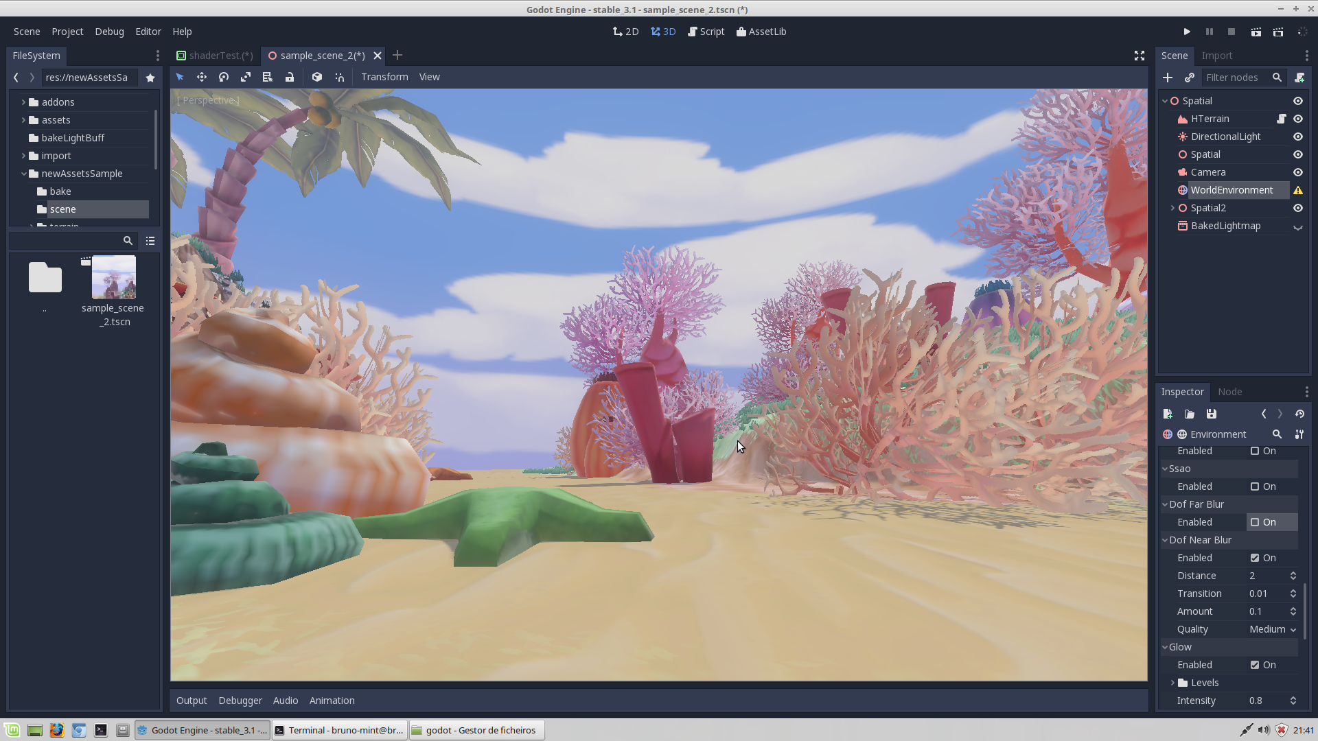Select the Scale mode tool
This screenshot has width=1318, height=741.
point(246,77)
